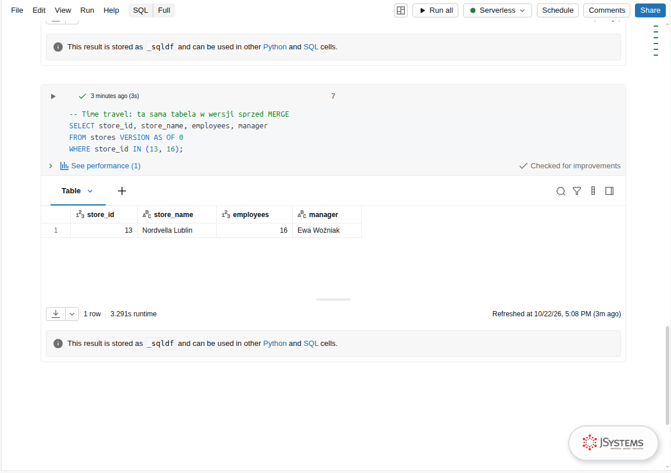This screenshot has width=671, height=473.
Task: Toggle the side panel icon in results toolbar
Action: pyautogui.click(x=609, y=191)
